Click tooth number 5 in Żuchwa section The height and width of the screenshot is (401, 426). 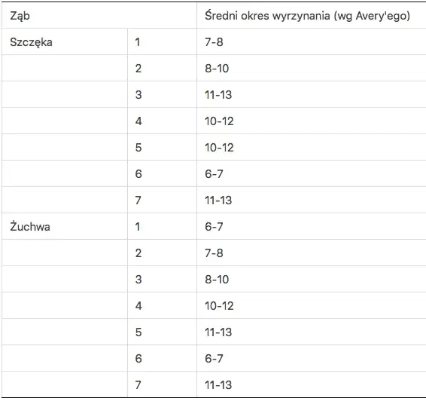(x=138, y=332)
